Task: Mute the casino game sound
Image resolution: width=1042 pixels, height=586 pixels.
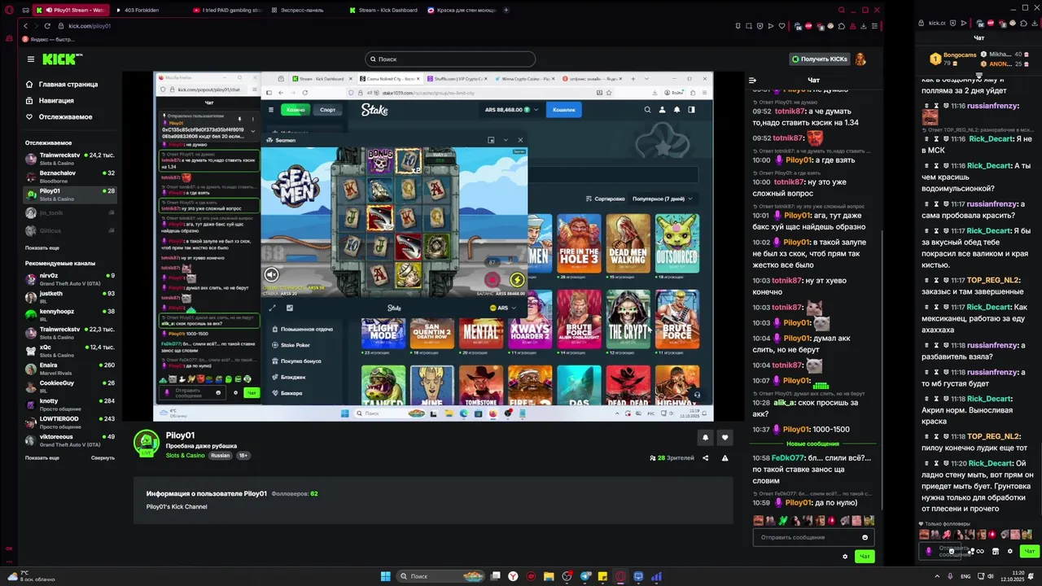Action: pos(272,275)
